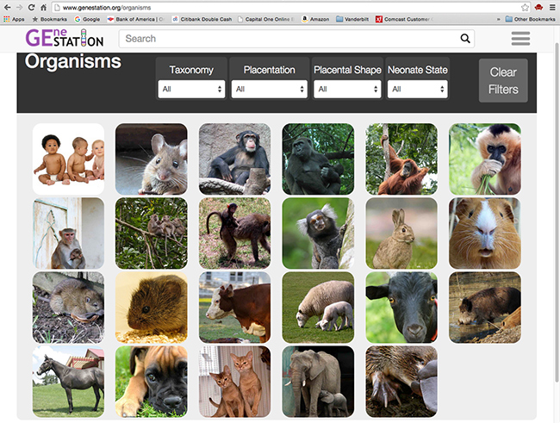Open the Neonate State dropdown
560x423 pixels.
(x=417, y=89)
